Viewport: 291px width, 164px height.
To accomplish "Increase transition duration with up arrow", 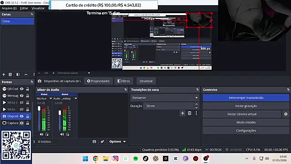I will (x=196, y=104).
